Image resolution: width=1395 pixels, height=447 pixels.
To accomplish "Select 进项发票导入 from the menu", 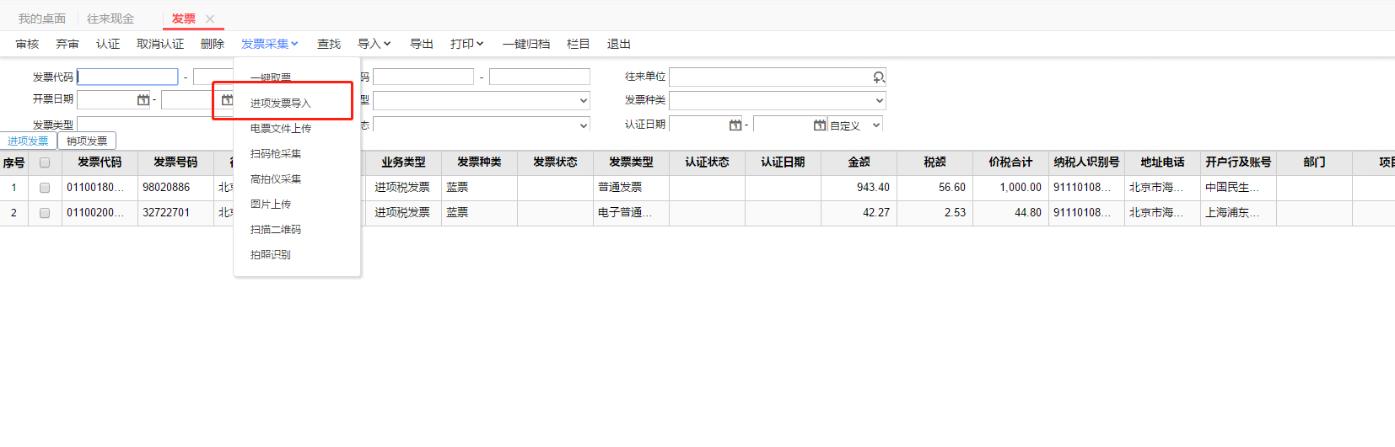I will [x=281, y=103].
